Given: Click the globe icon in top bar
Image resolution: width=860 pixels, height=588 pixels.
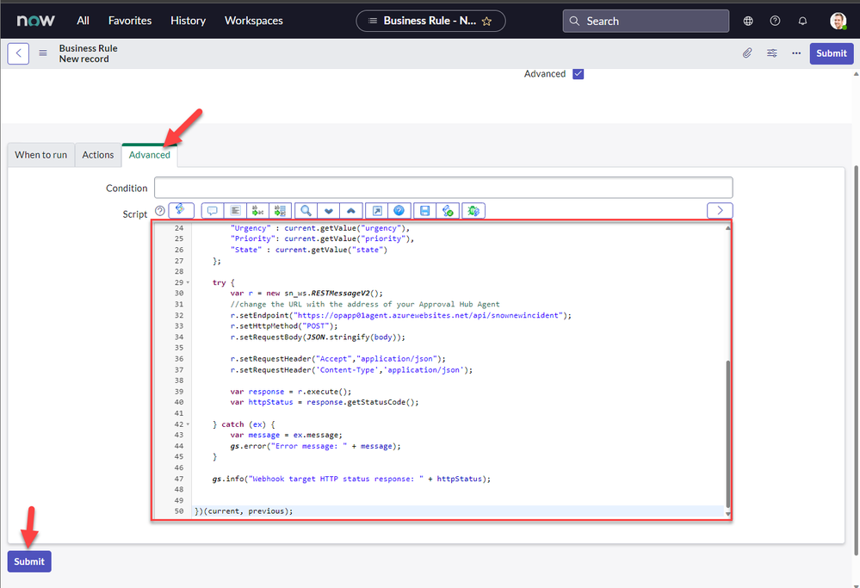Looking at the screenshot, I should [748, 21].
